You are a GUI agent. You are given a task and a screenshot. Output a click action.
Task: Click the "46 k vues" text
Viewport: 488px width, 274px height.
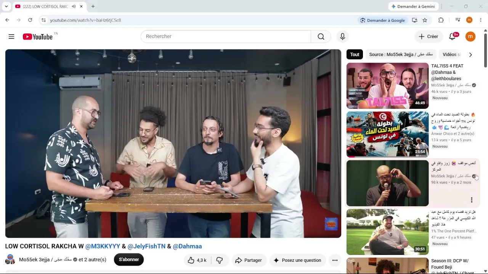[439, 92]
